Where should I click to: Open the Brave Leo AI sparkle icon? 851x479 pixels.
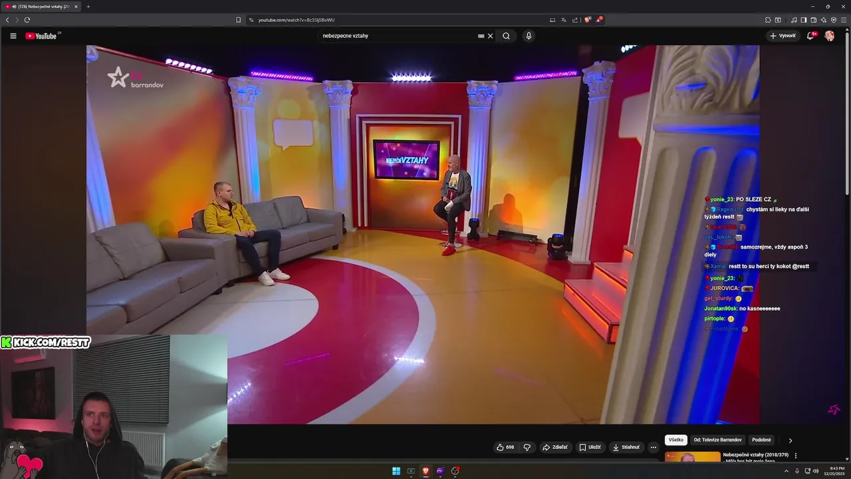[x=824, y=20]
